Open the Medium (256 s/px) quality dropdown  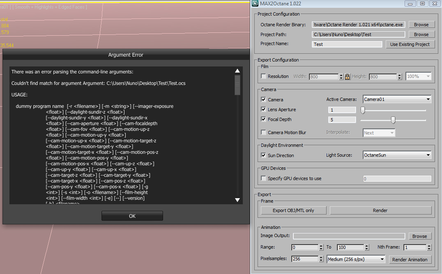click(356, 259)
